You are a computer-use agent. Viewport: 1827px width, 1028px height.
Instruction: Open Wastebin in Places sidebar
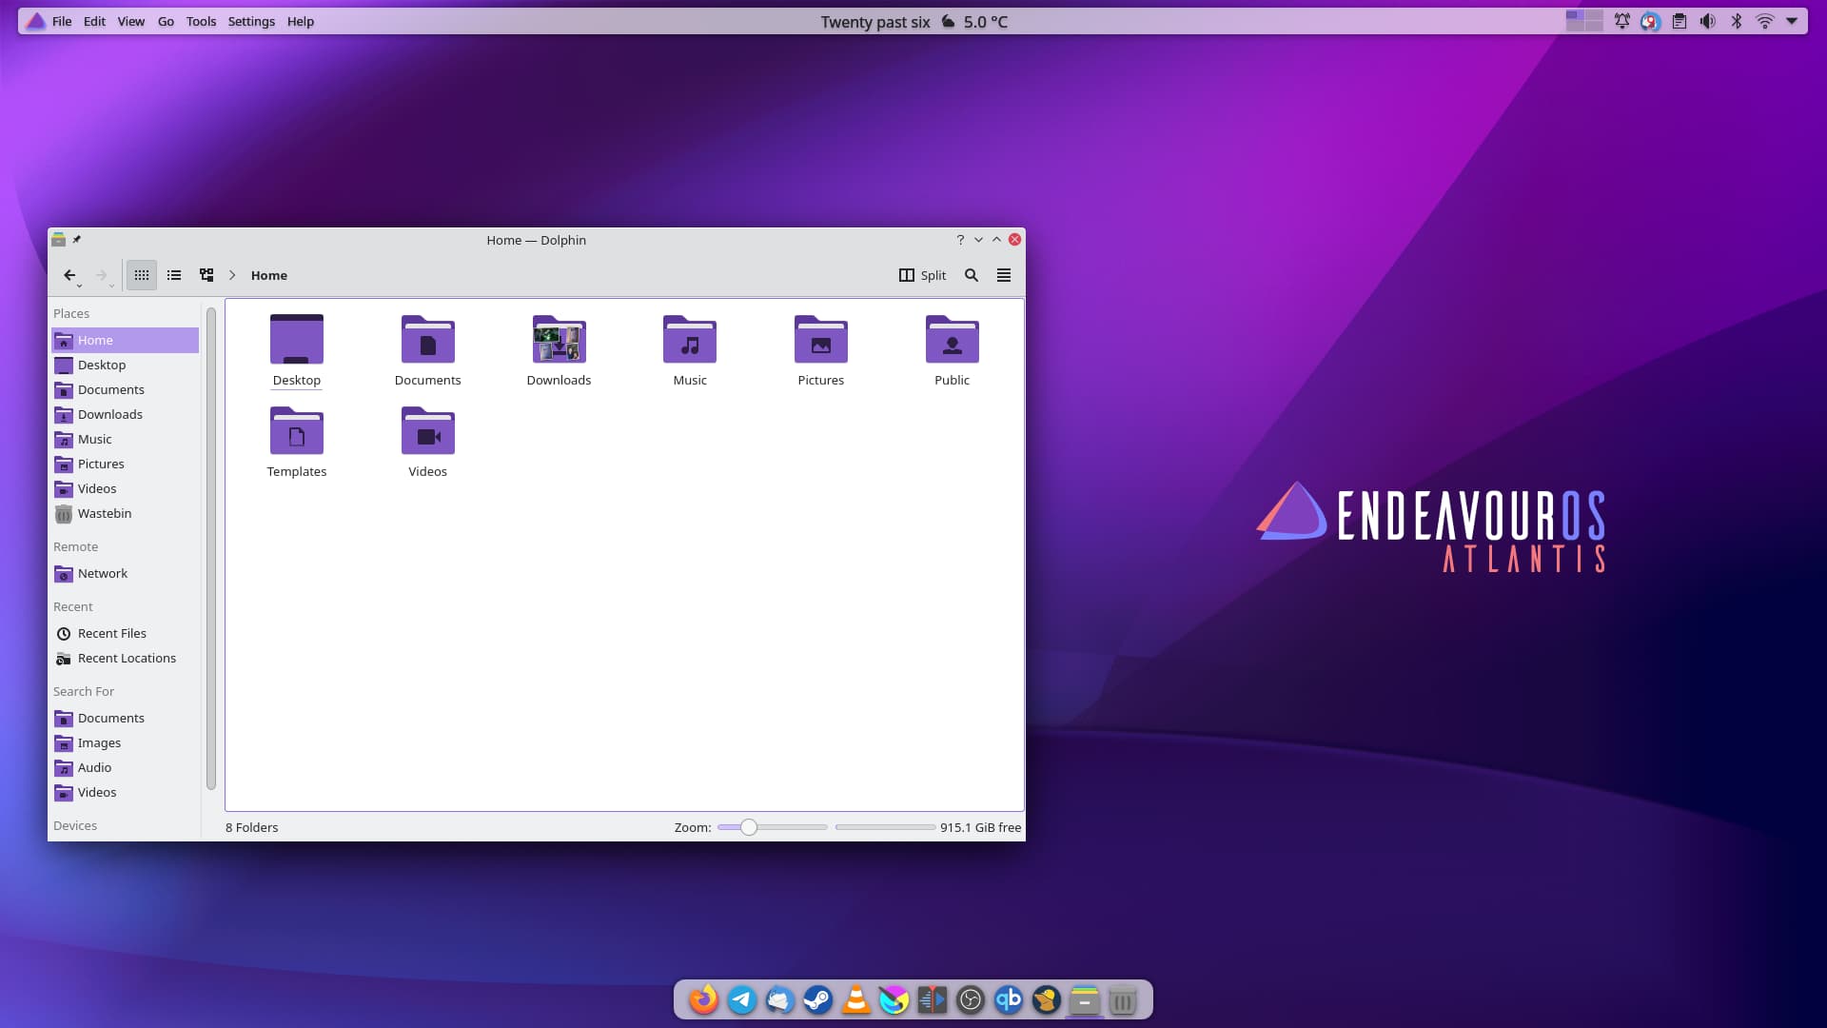125,513
